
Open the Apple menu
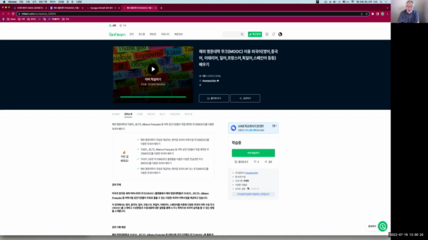(4, 1)
